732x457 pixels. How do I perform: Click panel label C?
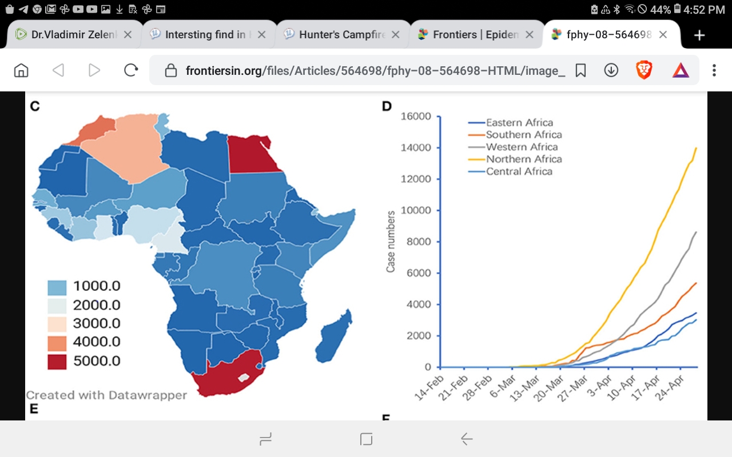pos(34,106)
